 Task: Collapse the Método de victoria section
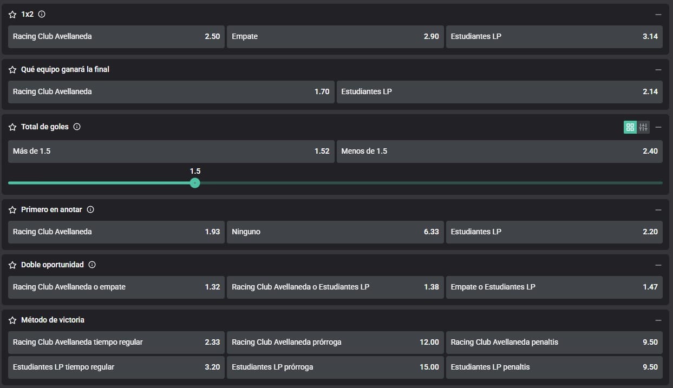pos(658,320)
